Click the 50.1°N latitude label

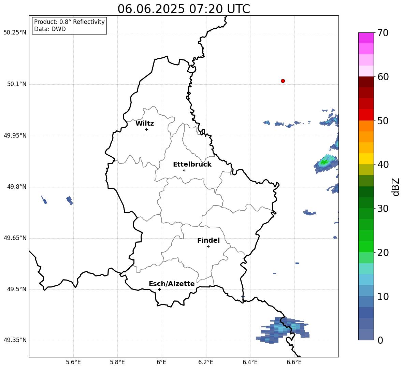(17, 84)
